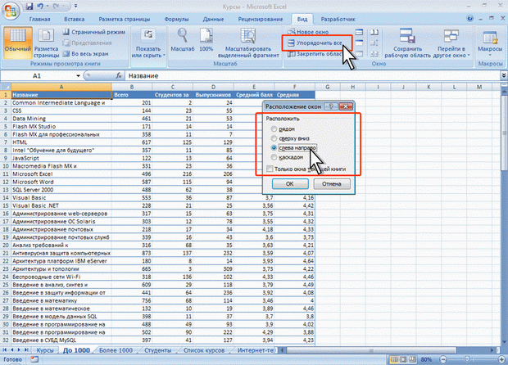This screenshot has height=365, width=508.
Task: Open customize quick access toolbar dropdown
Action: (76, 6)
